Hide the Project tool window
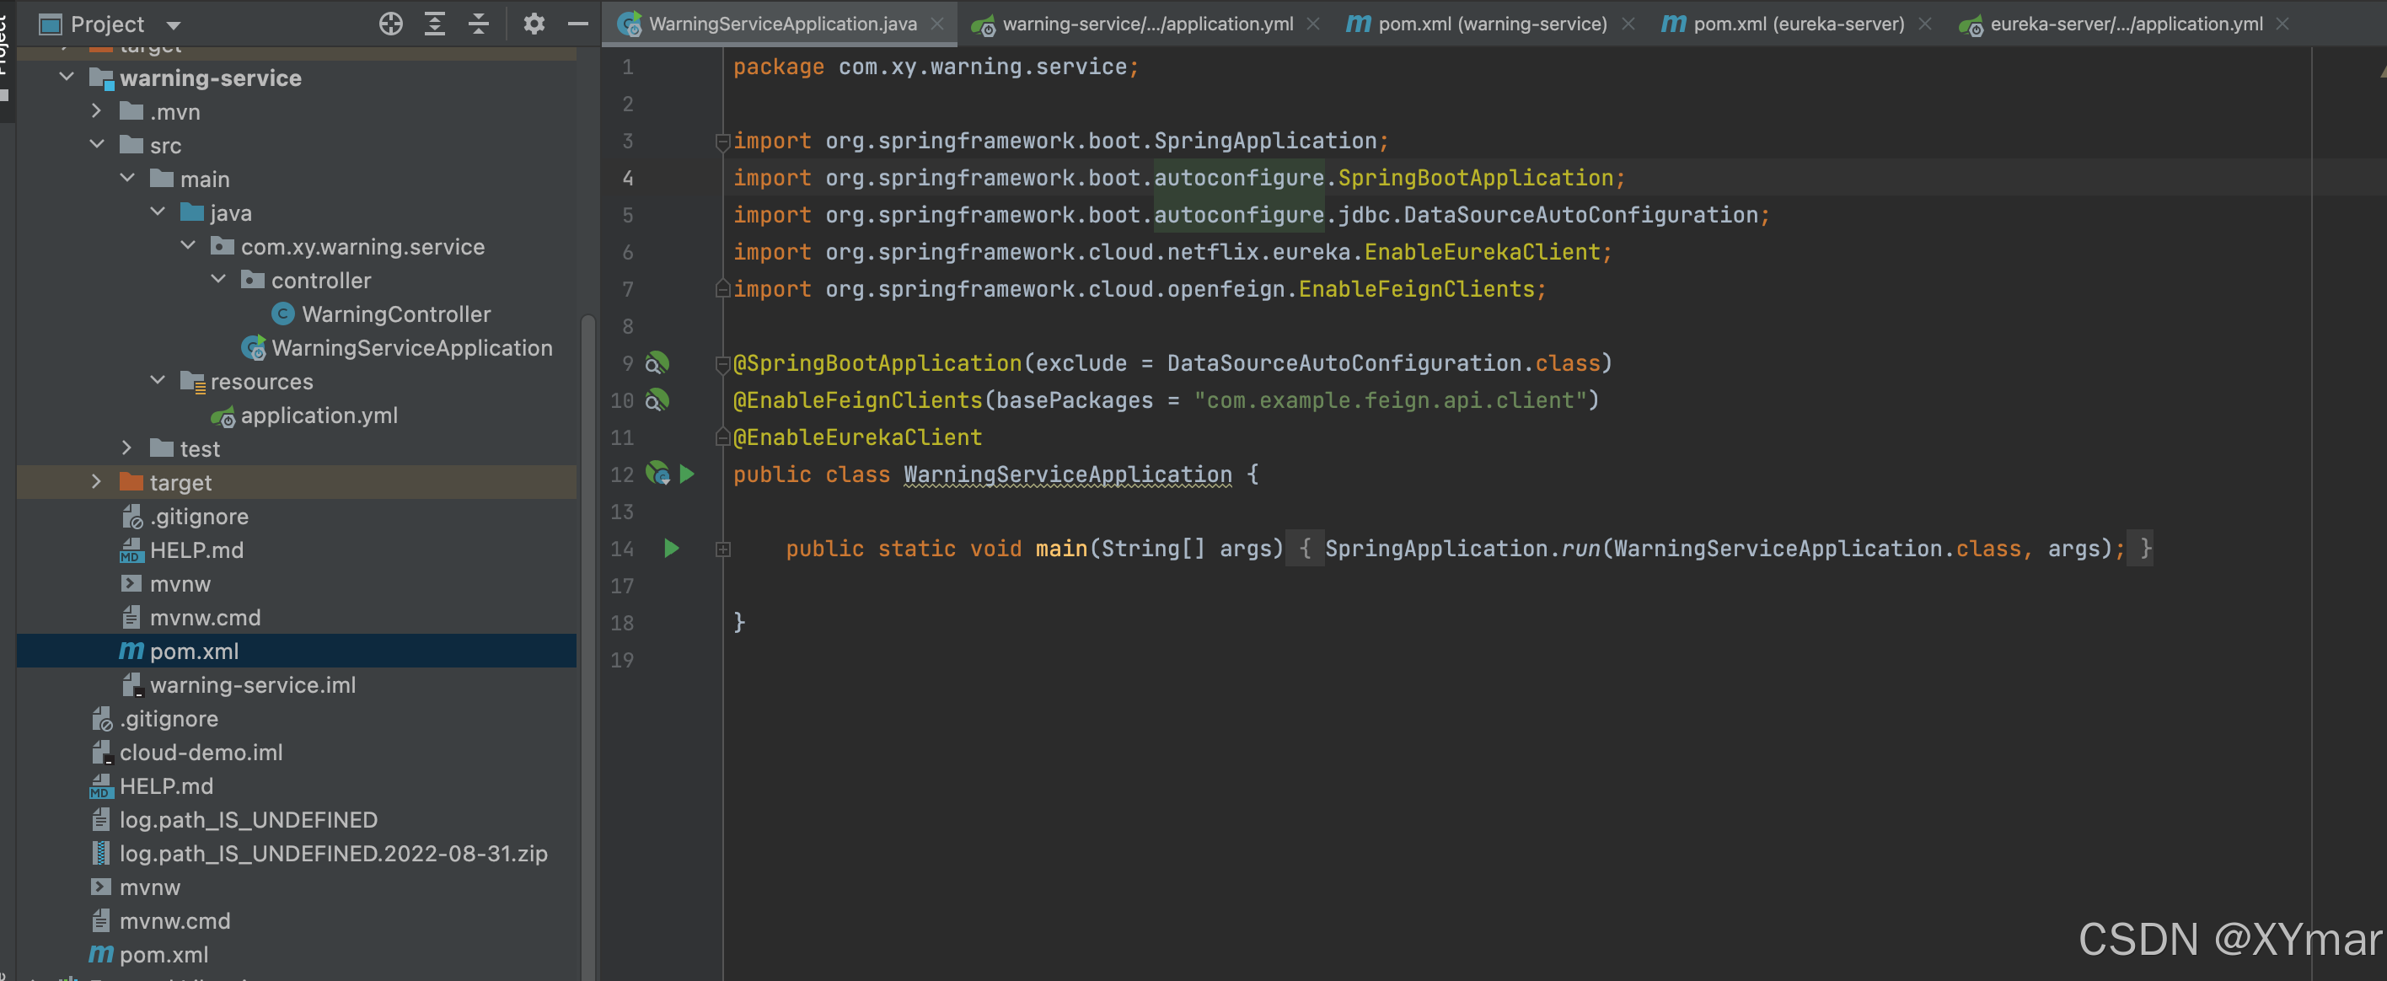2387x981 pixels. 577,24
